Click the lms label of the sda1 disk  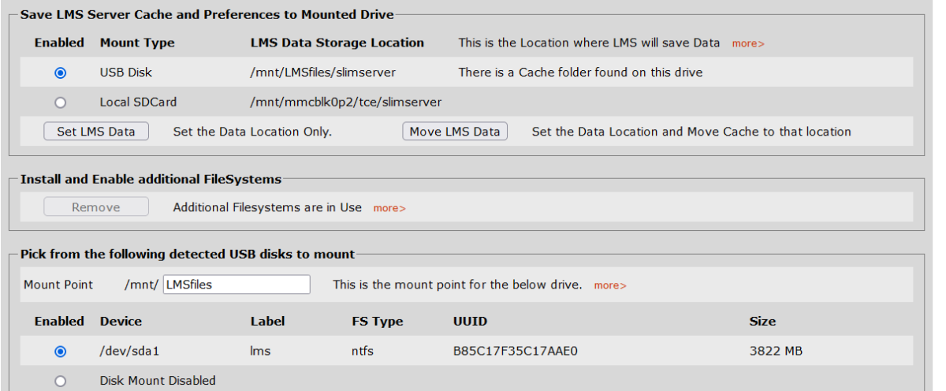[x=260, y=352]
